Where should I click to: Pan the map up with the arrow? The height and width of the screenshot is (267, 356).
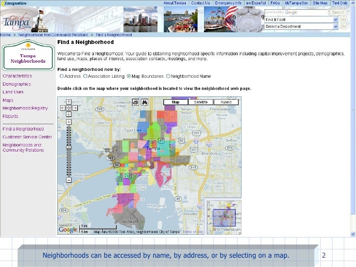pos(68,102)
